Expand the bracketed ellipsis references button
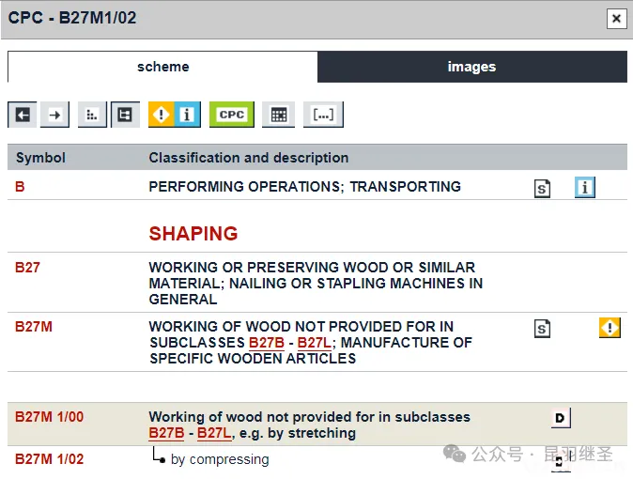The width and height of the screenshot is (633, 479). (323, 115)
